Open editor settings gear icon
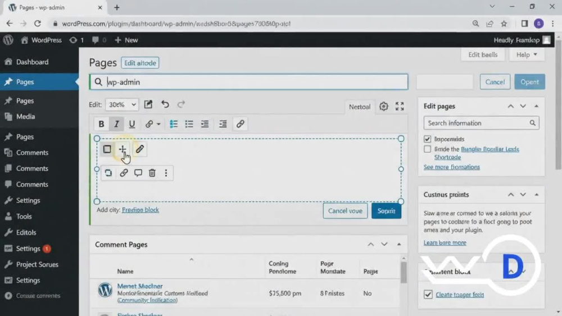The image size is (562, 316). [x=384, y=106]
